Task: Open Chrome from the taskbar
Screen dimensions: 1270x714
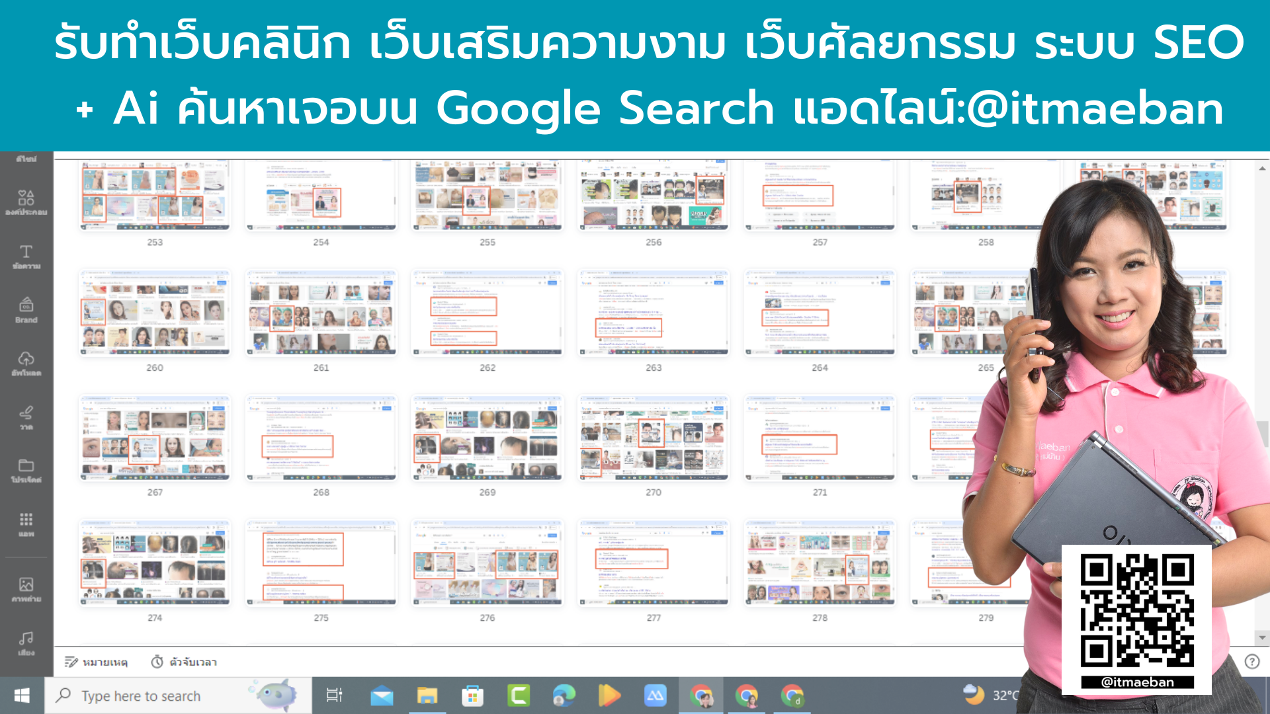Action: (x=701, y=695)
